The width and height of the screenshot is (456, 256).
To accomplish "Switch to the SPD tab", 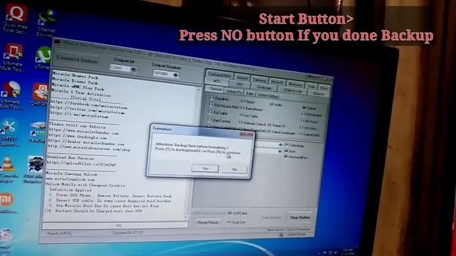I will point(240,84).
